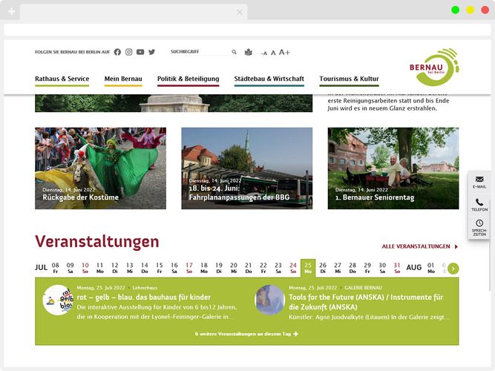The height and width of the screenshot is (371, 495).
Task: Expand 6 weitere Veranstaltungen an diesem Tag
Action: point(246,334)
